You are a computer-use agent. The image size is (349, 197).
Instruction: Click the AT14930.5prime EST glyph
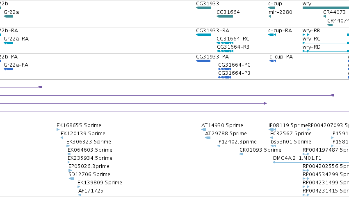coord(204,130)
